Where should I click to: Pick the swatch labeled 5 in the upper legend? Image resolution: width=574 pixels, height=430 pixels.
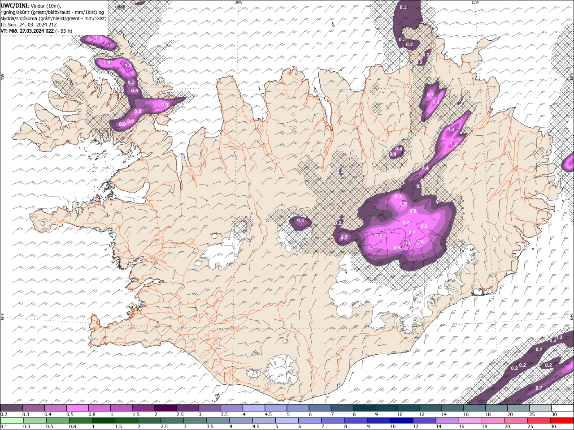(298, 408)
